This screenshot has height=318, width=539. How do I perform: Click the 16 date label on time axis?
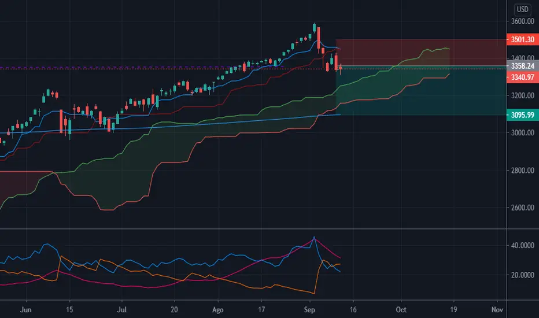coord(353,310)
